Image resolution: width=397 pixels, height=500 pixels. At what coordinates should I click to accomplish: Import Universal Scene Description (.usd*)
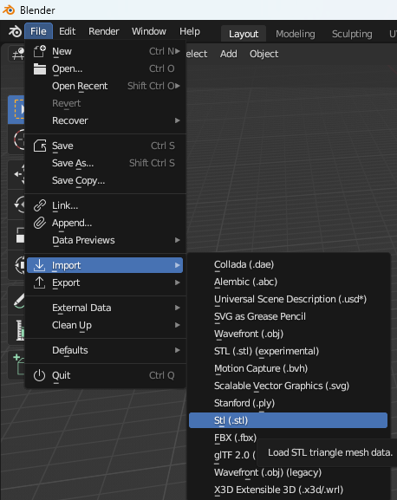[x=289, y=299]
